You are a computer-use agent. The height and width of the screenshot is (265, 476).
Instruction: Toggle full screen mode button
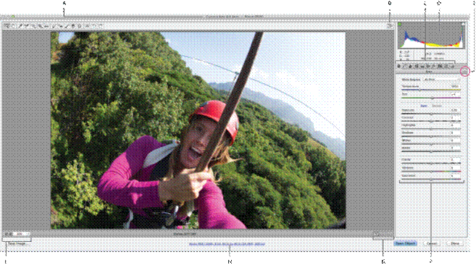point(390,26)
